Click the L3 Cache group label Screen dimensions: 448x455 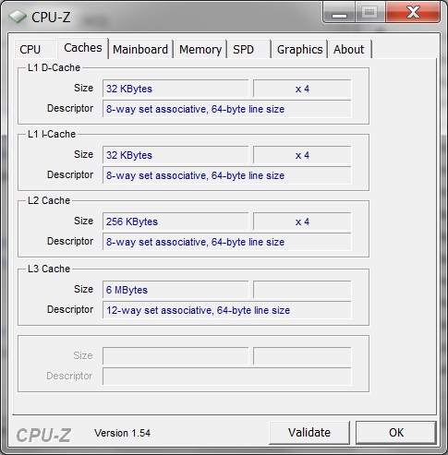tap(49, 269)
